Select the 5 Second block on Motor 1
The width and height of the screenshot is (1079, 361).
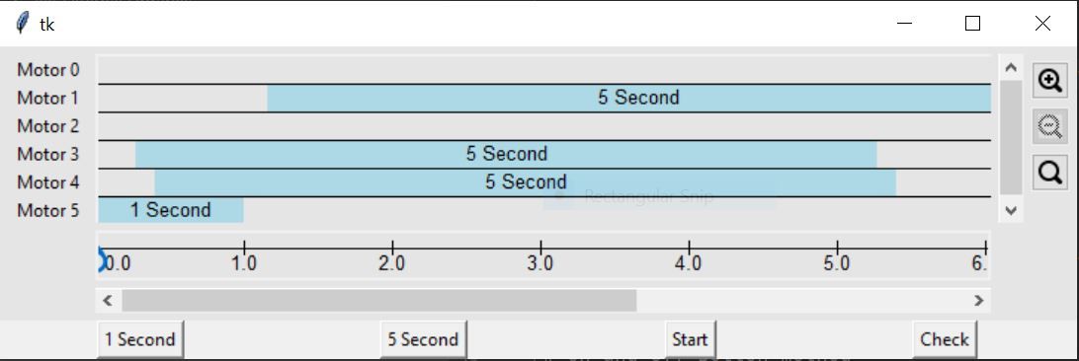click(629, 99)
